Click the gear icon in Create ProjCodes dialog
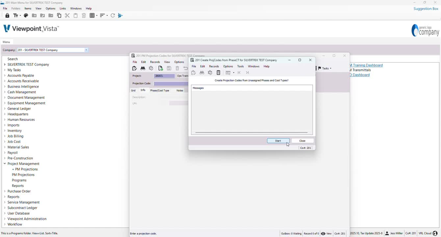Image resolution: width=441 pixels, height=237 pixels. coord(210,73)
